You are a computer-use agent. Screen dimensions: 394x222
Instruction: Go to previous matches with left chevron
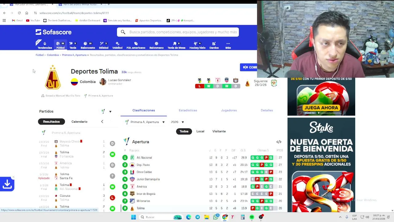102,121
